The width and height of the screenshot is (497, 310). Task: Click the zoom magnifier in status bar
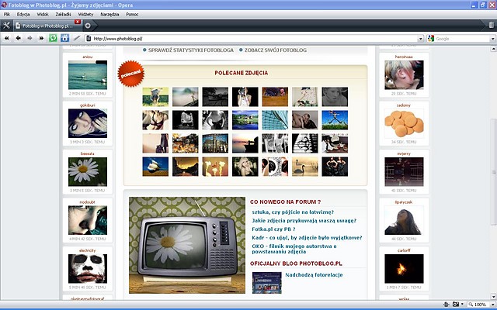(471, 305)
